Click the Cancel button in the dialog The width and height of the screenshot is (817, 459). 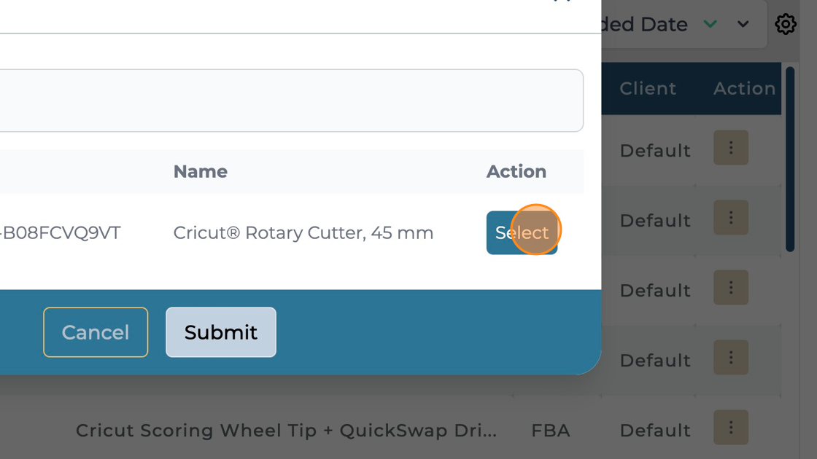[x=96, y=332]
